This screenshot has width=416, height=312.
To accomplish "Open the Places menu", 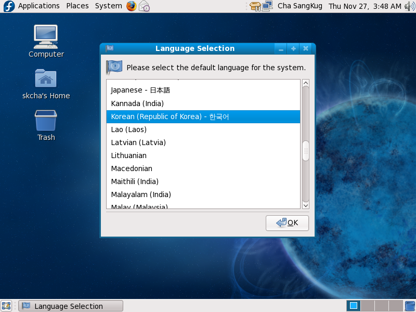I will pyautogui.click(x=77, y=6).
